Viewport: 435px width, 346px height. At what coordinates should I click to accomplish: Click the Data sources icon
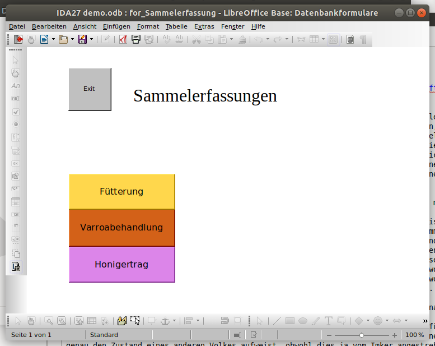pyautogui.click(x=350, y=39)
